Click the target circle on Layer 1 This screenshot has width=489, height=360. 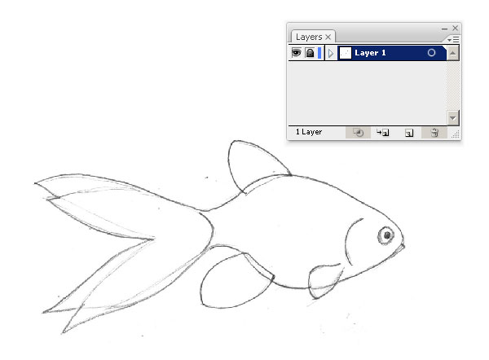tap(431, 53)
